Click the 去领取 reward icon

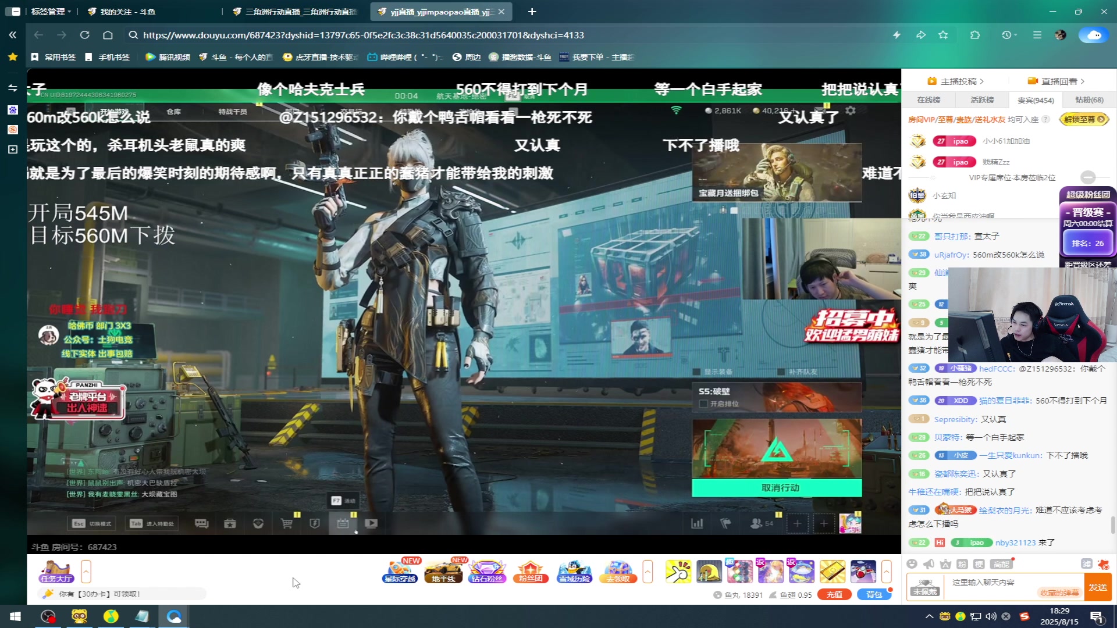coord(618,572)
